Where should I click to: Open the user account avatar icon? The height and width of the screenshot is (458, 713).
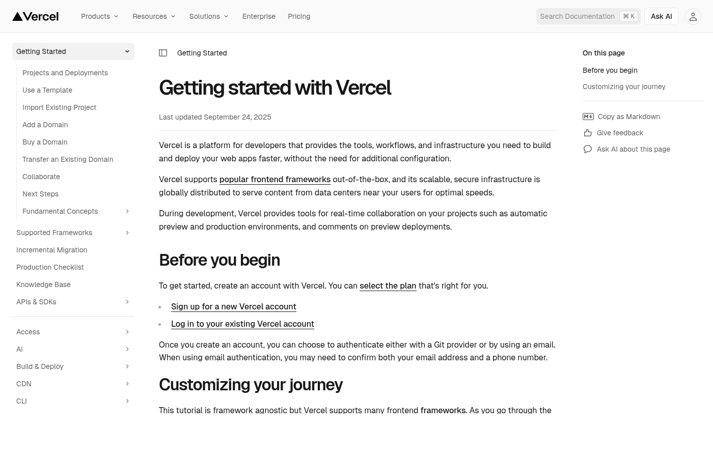coord(693,16)
